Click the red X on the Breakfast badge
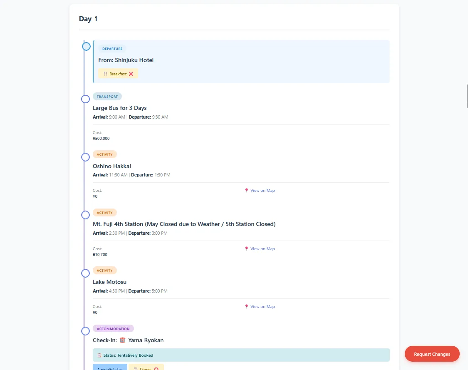468x370 pixels. coord(131,73)
